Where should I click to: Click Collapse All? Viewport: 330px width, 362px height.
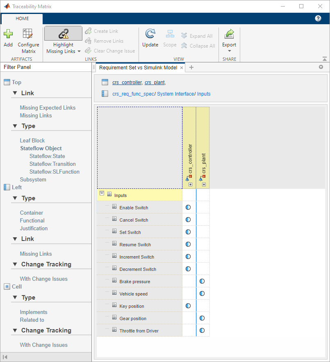(x=198, y=46)
